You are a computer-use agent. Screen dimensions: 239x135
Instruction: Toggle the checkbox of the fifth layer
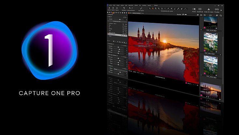tap(108, 30)
